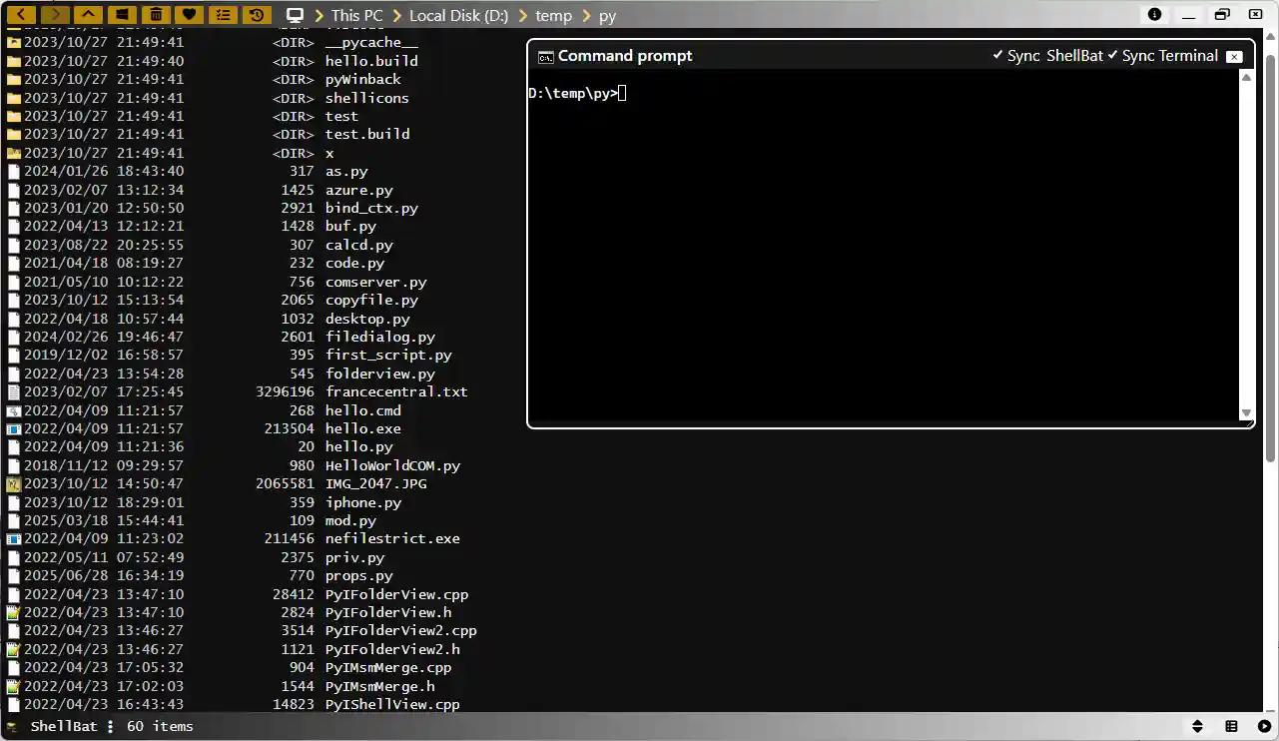The width and height of the screenshot is (1279, 741).
Task: Open the Windows start icon on toolbar
Action: point(122,14)
